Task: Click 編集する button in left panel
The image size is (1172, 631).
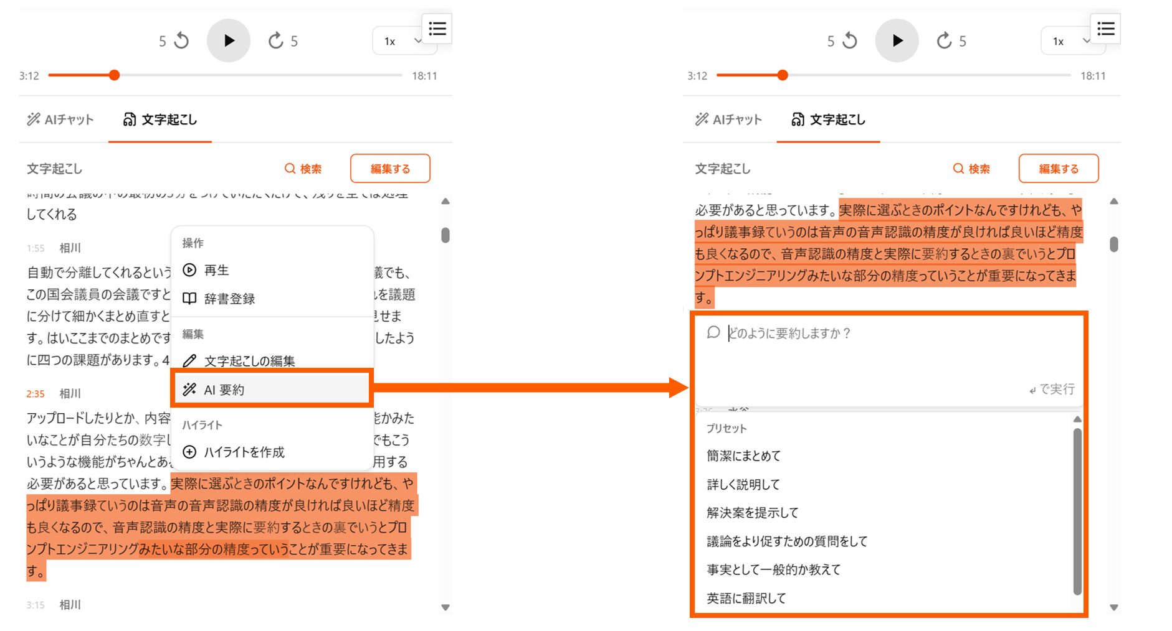Action: pyautogui.click(x=390, y=169)
